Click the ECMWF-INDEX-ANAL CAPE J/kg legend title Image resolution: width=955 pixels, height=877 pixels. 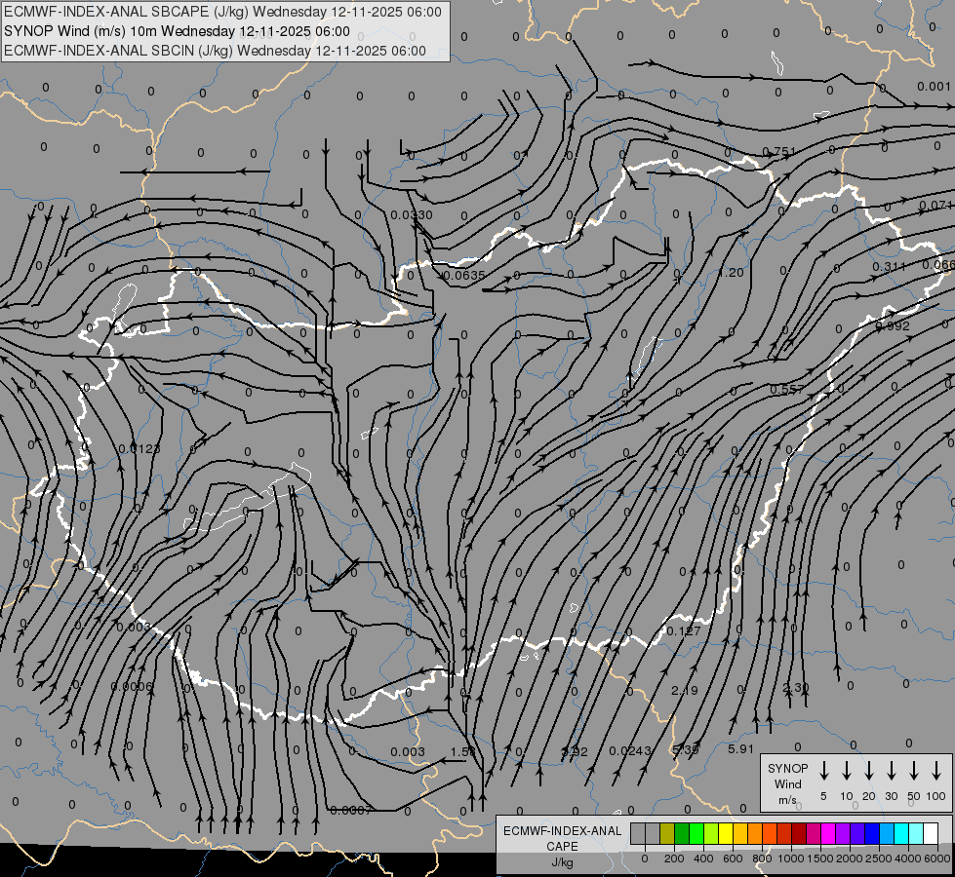pos(562,846)
